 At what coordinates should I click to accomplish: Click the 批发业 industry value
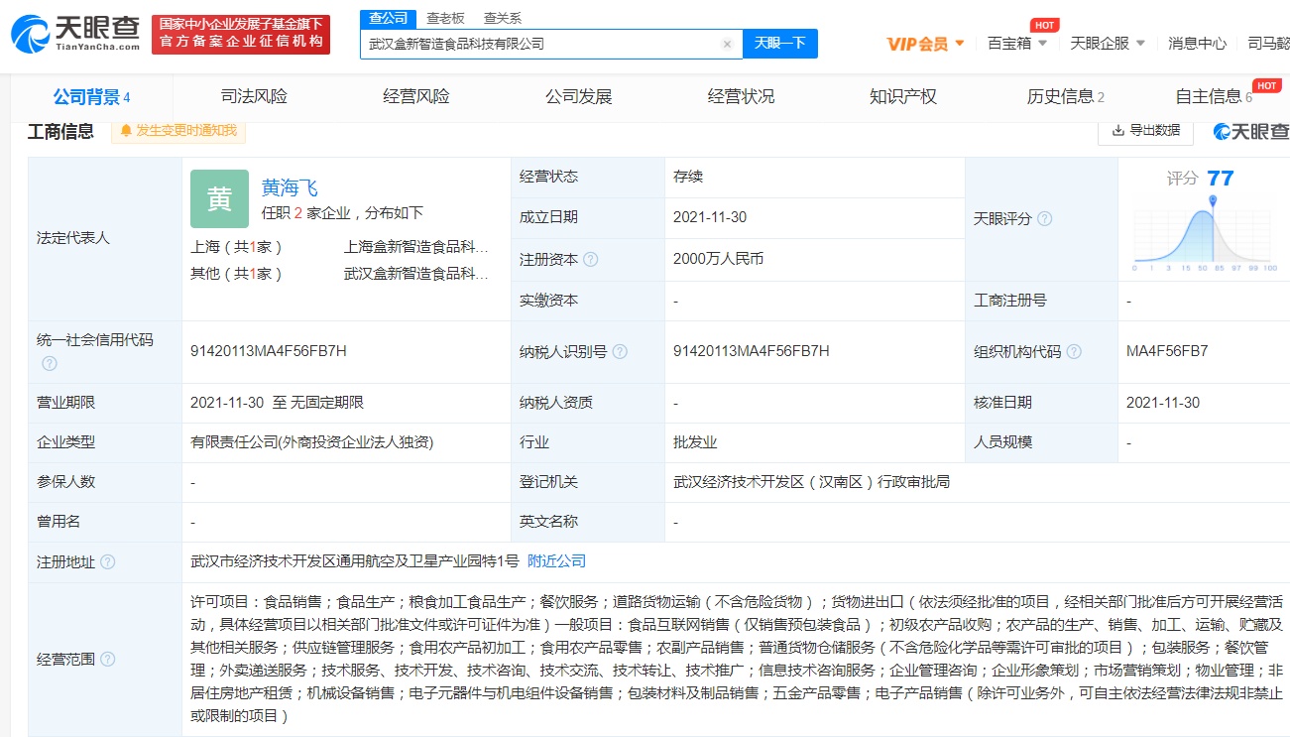[x=695, y=442]
